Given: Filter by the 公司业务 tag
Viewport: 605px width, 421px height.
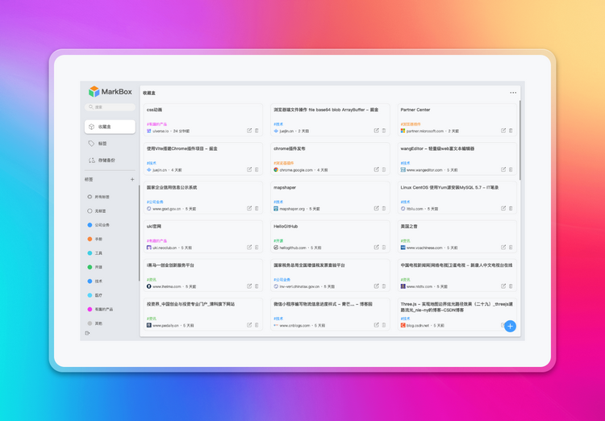Looking at the screenshot, I should coord(98,225).
